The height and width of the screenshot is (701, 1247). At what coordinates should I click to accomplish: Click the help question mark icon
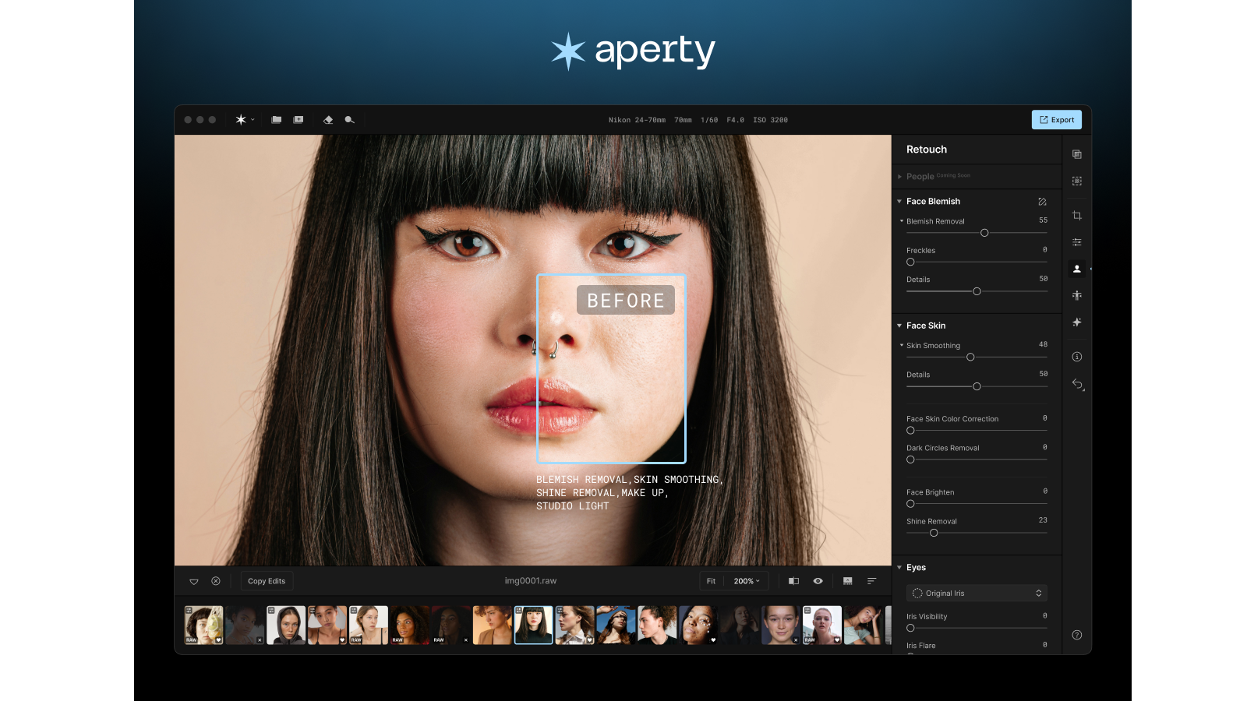click(1076, 635)
